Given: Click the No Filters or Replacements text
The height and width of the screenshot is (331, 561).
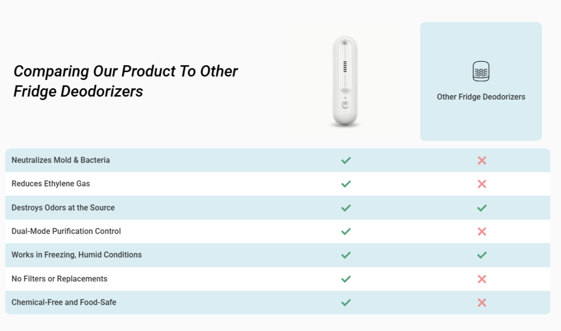Looking at the screenshot, I should click(x=59, y=279).
